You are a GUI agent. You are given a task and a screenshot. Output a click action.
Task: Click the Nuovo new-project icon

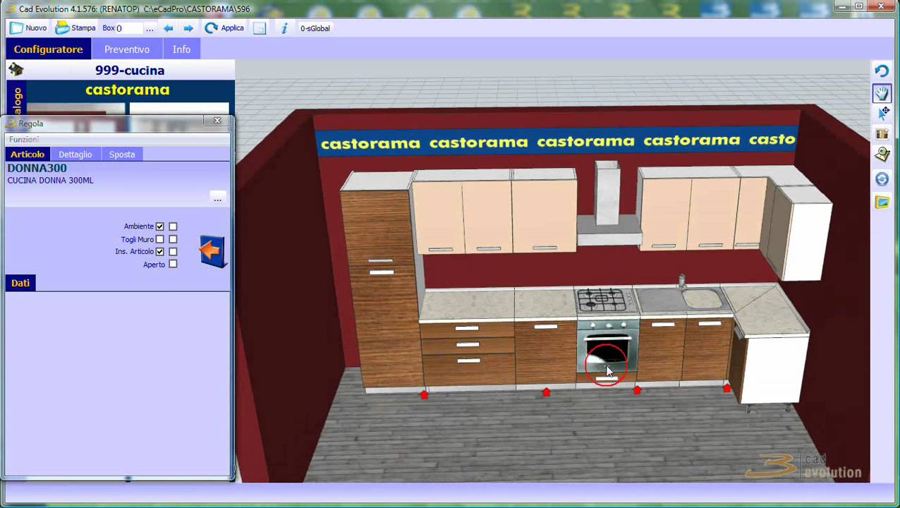click(x=16, y=28)
